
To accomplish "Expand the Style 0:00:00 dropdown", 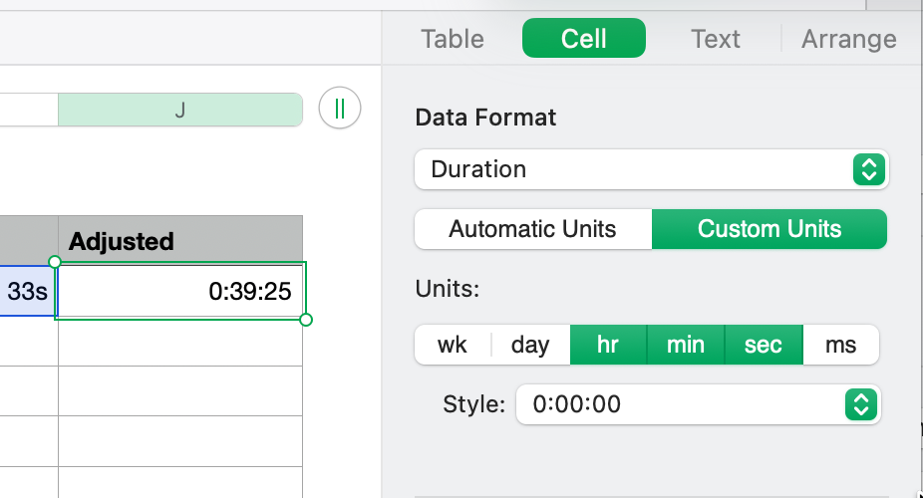I will (698, 404).
